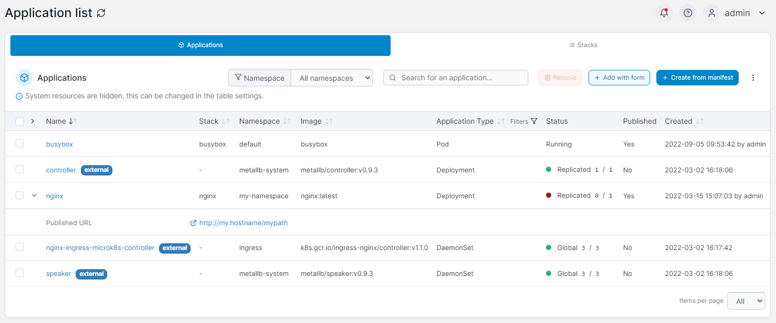Select the Applications tab
This screenshot has width=776, height=323.
click(x=200, y=45)
